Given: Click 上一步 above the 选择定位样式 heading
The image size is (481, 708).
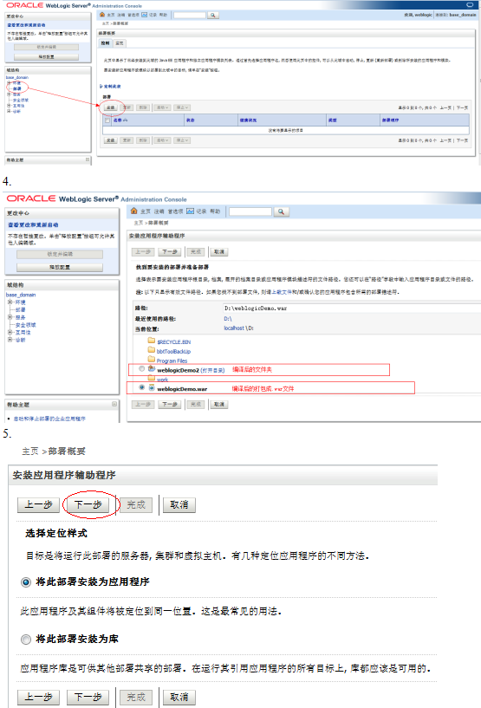Looking at the screenshot, I should [x=38, y=505].
